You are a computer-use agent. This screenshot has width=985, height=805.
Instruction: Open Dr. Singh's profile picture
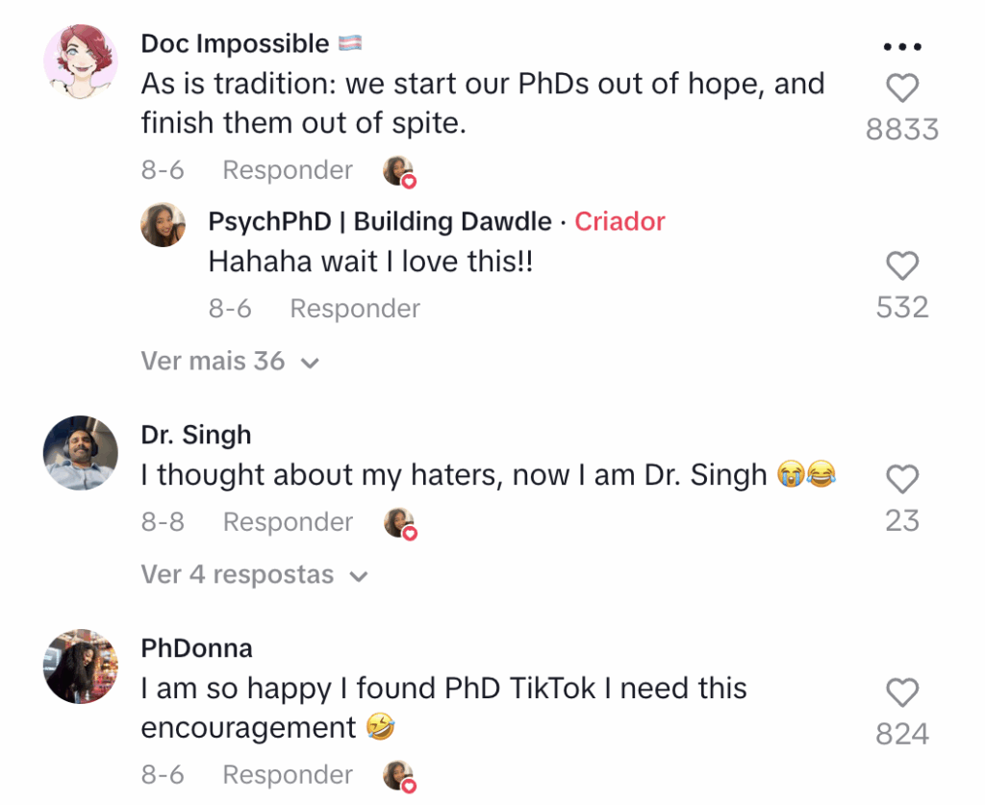81,452
